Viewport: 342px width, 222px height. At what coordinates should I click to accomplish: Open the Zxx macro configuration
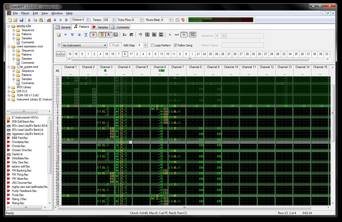(125, 35)
